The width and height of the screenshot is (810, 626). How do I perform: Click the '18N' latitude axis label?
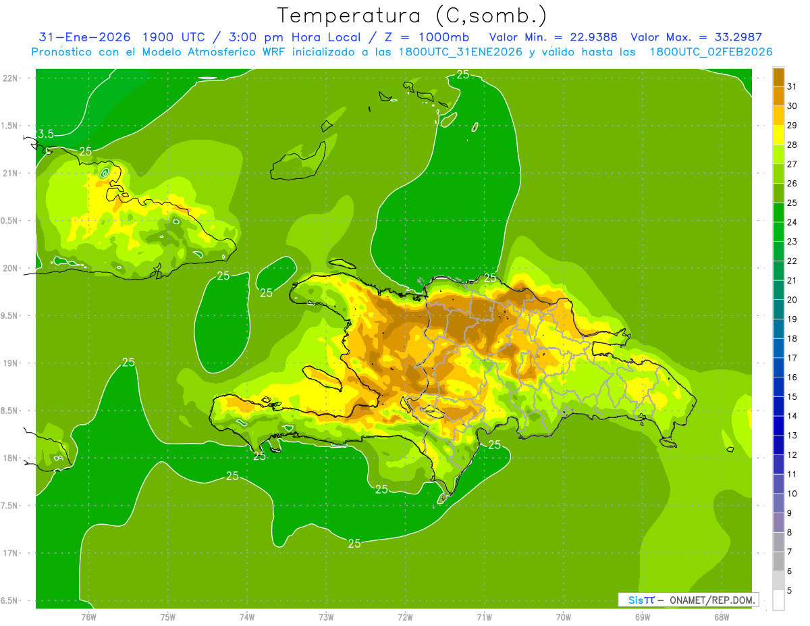pos(10,458)
